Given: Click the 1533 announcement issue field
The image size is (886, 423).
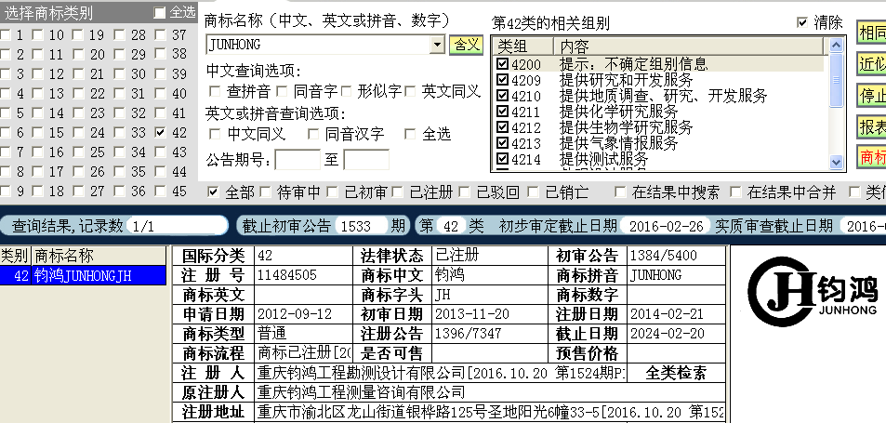Looking at the screenshot, I should click(x=361, y=226).
